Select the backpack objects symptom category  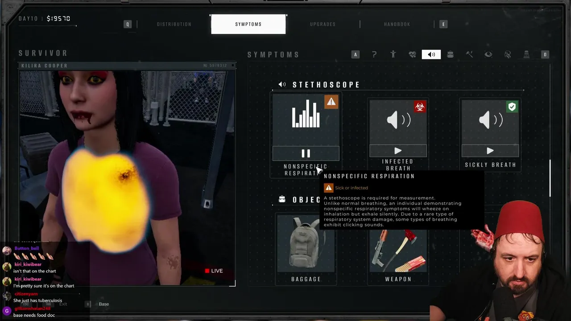pyautogui.click(x=450, y=54)
